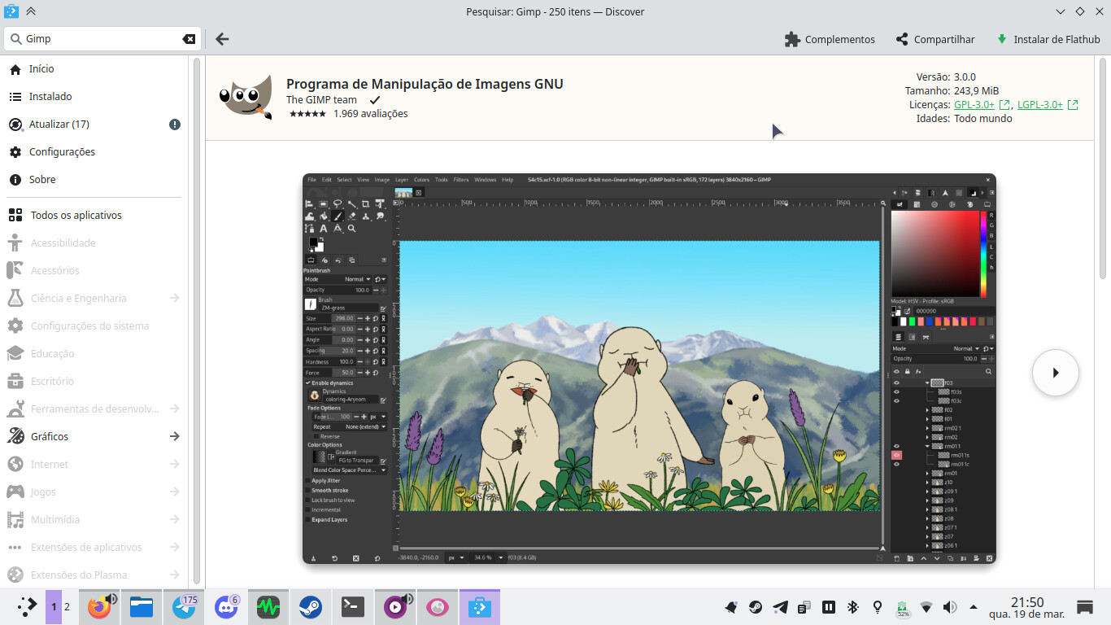Screen dimensions: 1111x625
Task: Open the Complementos add-ons button
Action: coord(830,39)
